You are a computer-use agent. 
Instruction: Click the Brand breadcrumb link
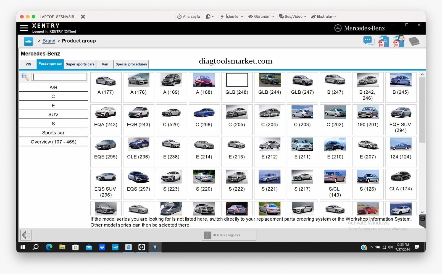point(49,41)
